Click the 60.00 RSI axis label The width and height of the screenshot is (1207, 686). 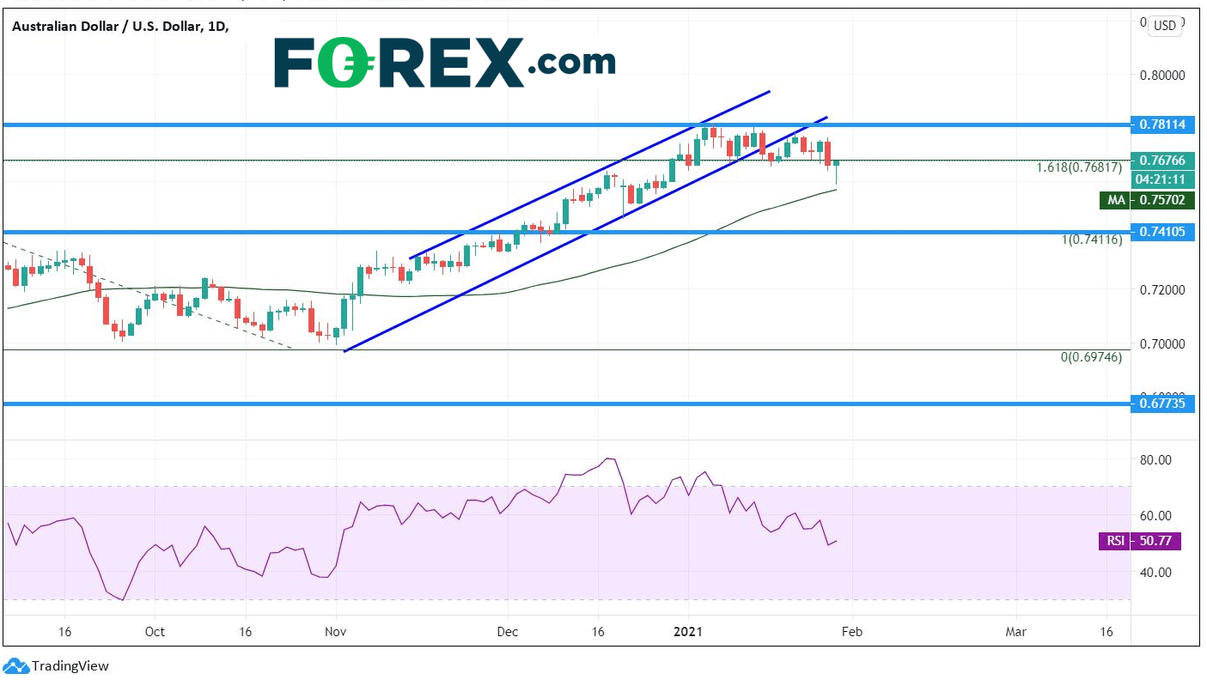coord(1155,516)
